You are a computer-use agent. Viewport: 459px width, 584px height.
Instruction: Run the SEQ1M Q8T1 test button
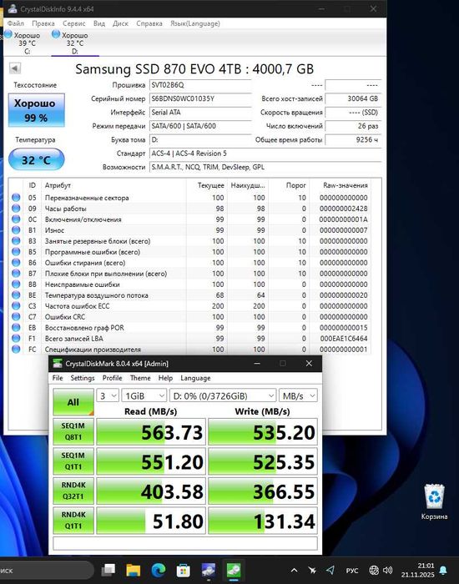point(73,431)
